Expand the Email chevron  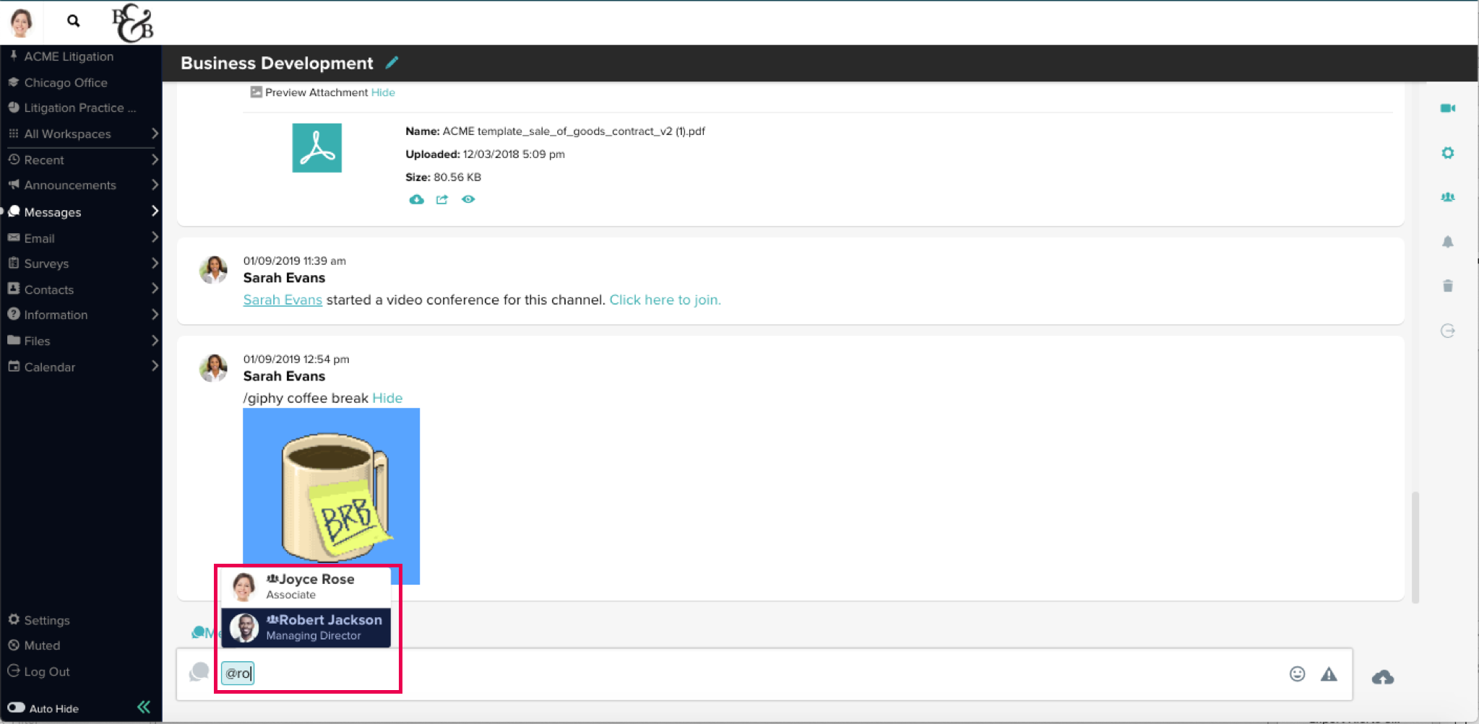click(155, 237)
